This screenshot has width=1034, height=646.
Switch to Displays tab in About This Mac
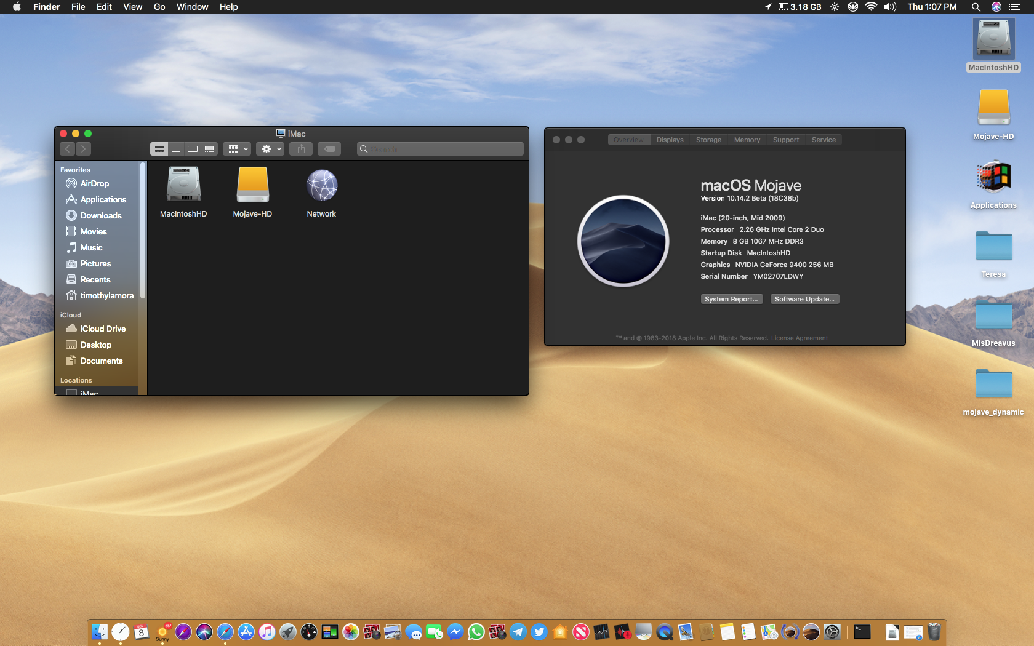tap(670, 140)
